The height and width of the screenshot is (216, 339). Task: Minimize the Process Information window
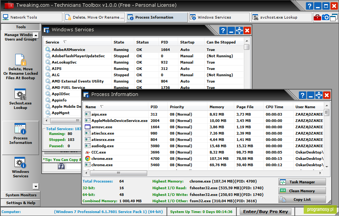pyautogui.click(x=310, y=95)
